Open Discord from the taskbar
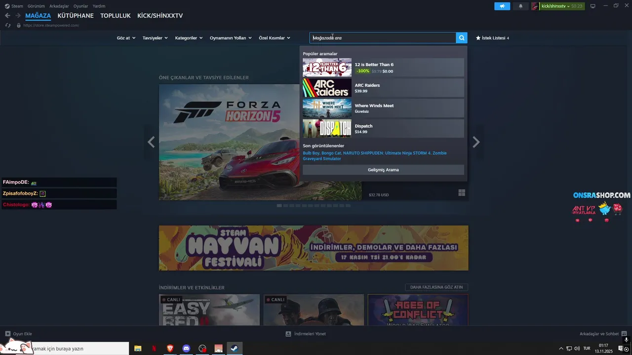The image size is (632, 355). pos(186,349)
